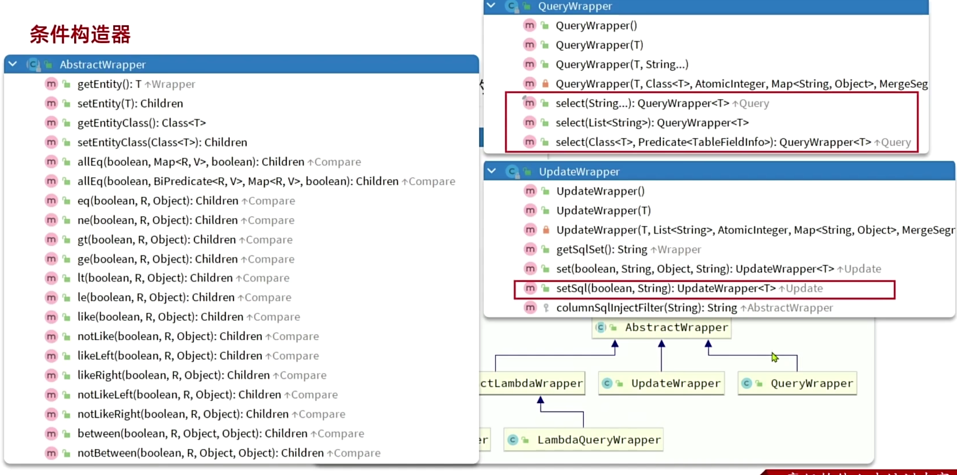The height and width of the screenshot is (475, 957).
Task: Click method icon next to getEntity()
Action: pyautogui.click(x=51, y=84)
